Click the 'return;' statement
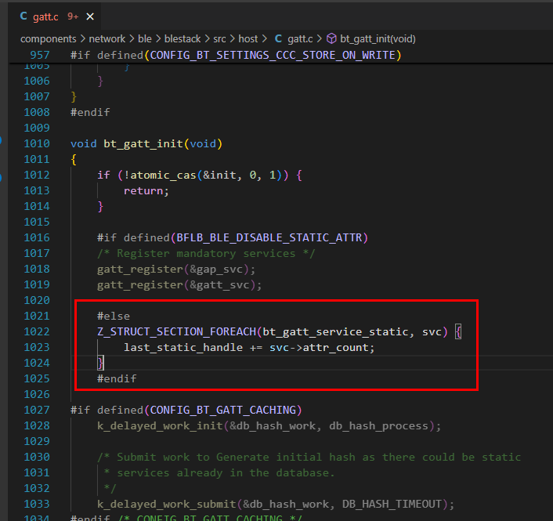The image size is (553, 521). point(146,191)
